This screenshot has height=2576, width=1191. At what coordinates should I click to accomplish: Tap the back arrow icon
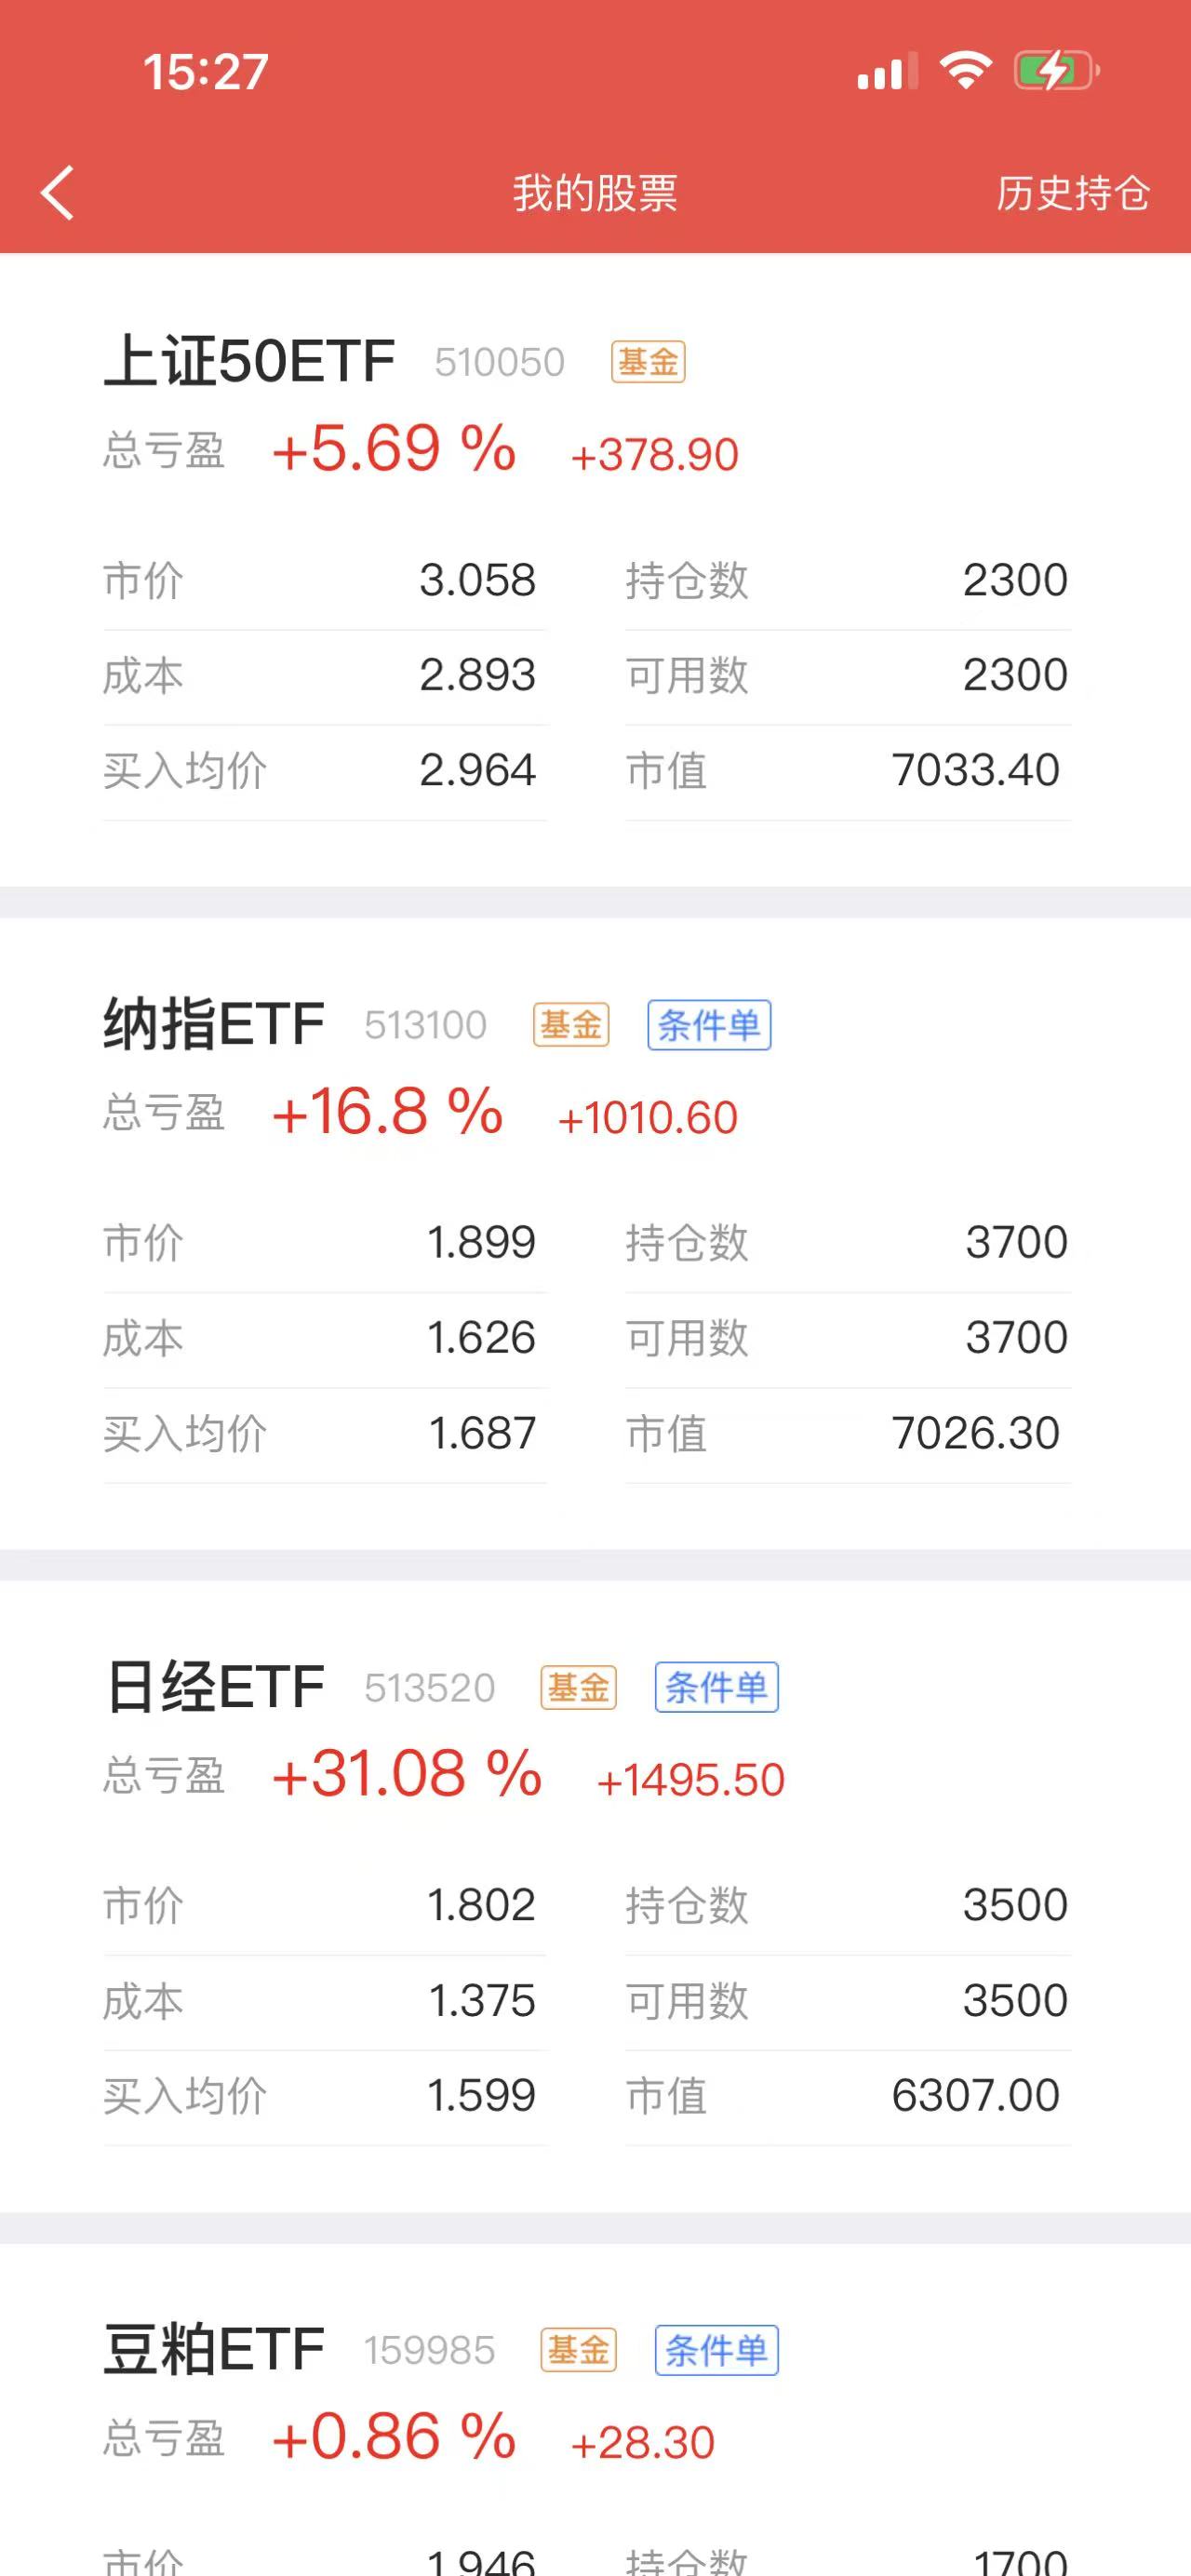click(x=57, y=192)
